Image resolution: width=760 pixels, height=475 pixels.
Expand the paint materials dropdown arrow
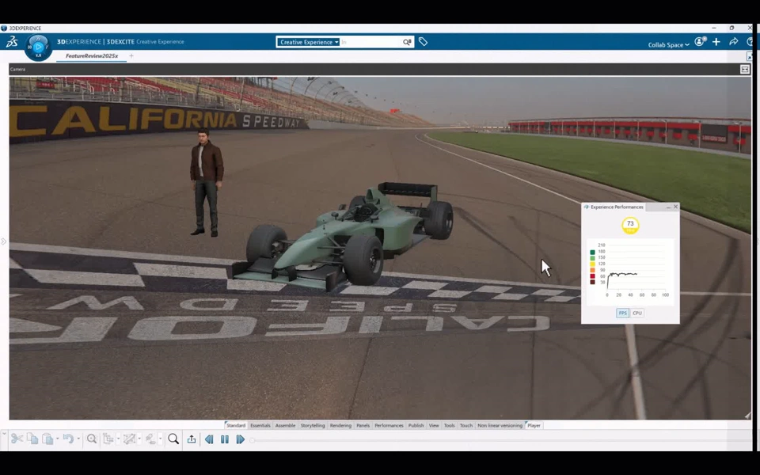click(161, 439)
